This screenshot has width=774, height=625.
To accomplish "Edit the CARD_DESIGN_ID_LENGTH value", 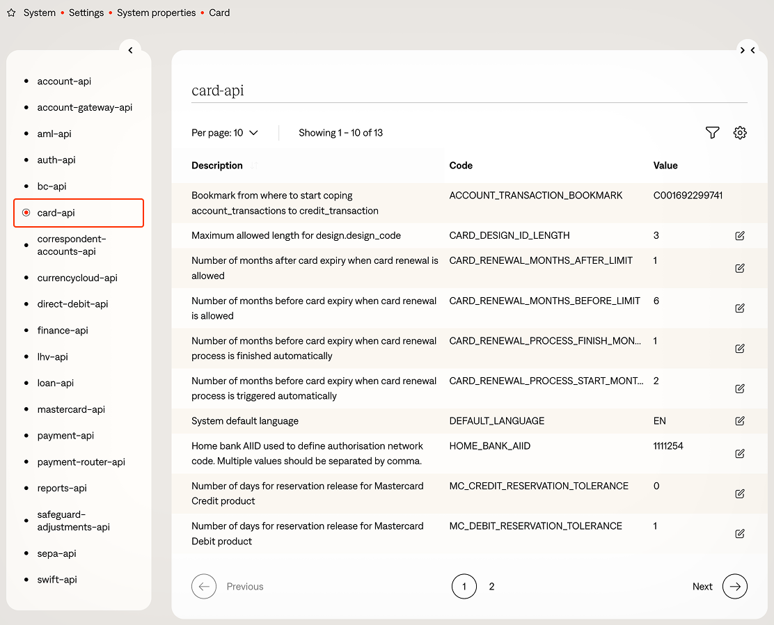I will pyautogui.click(x=740, y=236).
